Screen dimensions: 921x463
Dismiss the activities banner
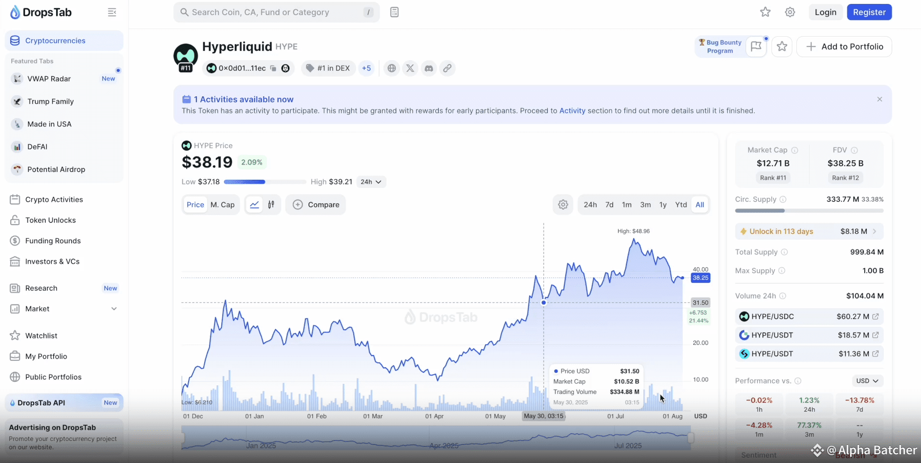point(879,99)
